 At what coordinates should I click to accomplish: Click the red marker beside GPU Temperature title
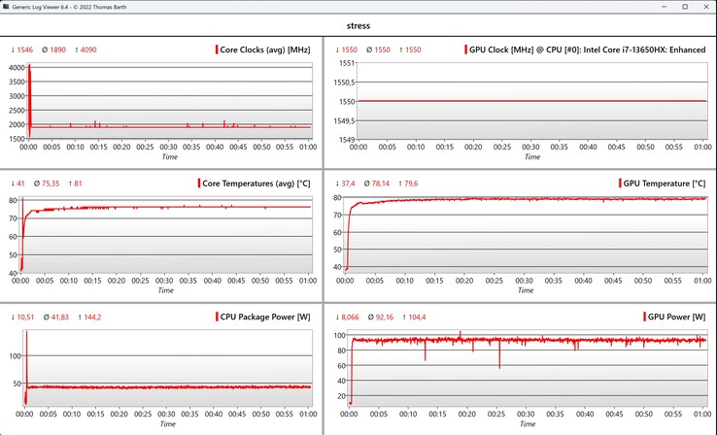coord(620,184)
